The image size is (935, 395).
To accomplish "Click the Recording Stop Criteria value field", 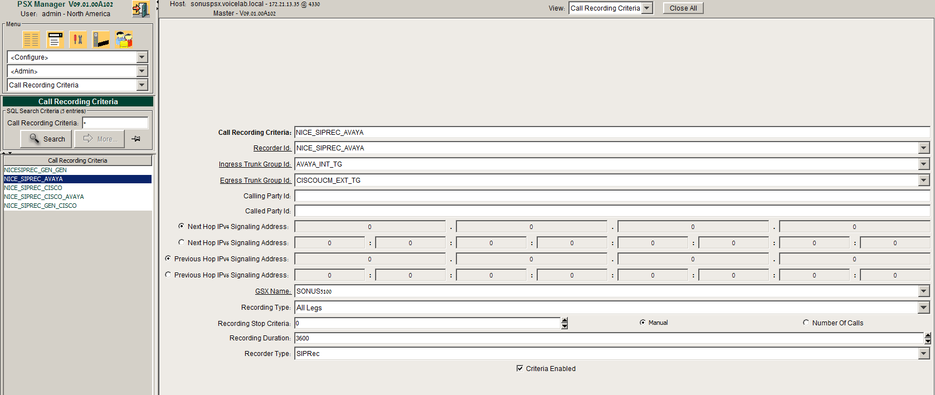I will pyautogui.click(x=427, y=323).
